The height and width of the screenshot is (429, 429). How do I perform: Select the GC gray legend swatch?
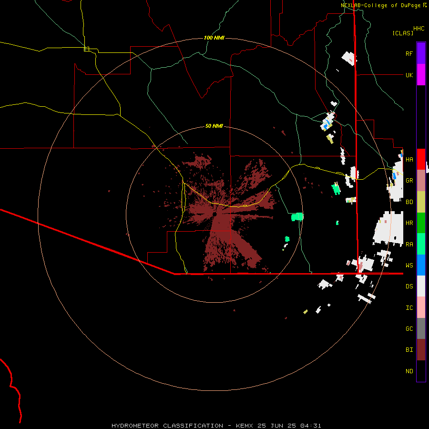point(421,328)
